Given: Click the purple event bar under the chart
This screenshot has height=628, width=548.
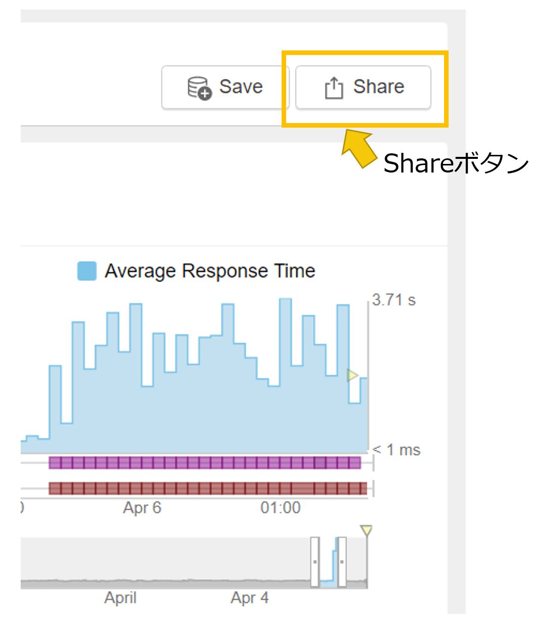Looking at the screenshot, I should pos(205,463).
